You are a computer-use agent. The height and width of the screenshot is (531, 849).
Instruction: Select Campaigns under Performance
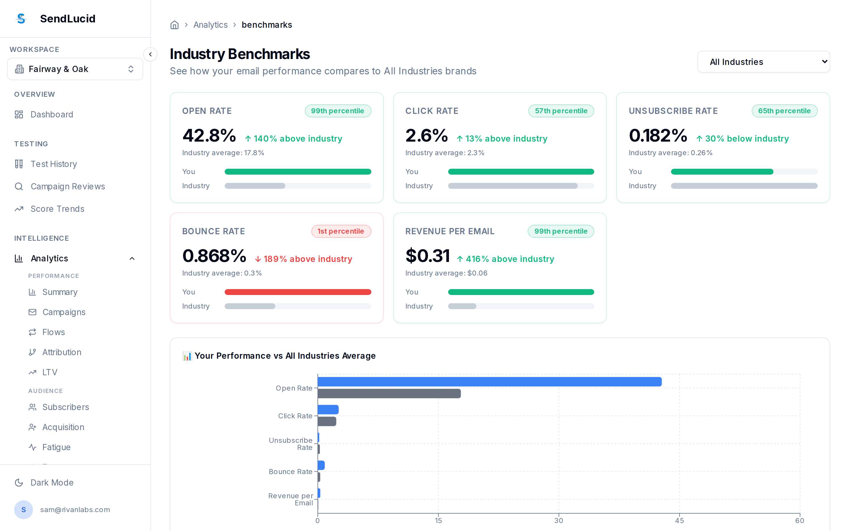(82, 312)
